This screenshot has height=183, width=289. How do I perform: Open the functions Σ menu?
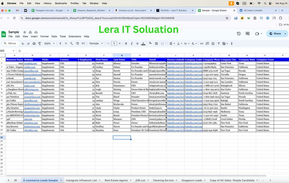point(231,43)
